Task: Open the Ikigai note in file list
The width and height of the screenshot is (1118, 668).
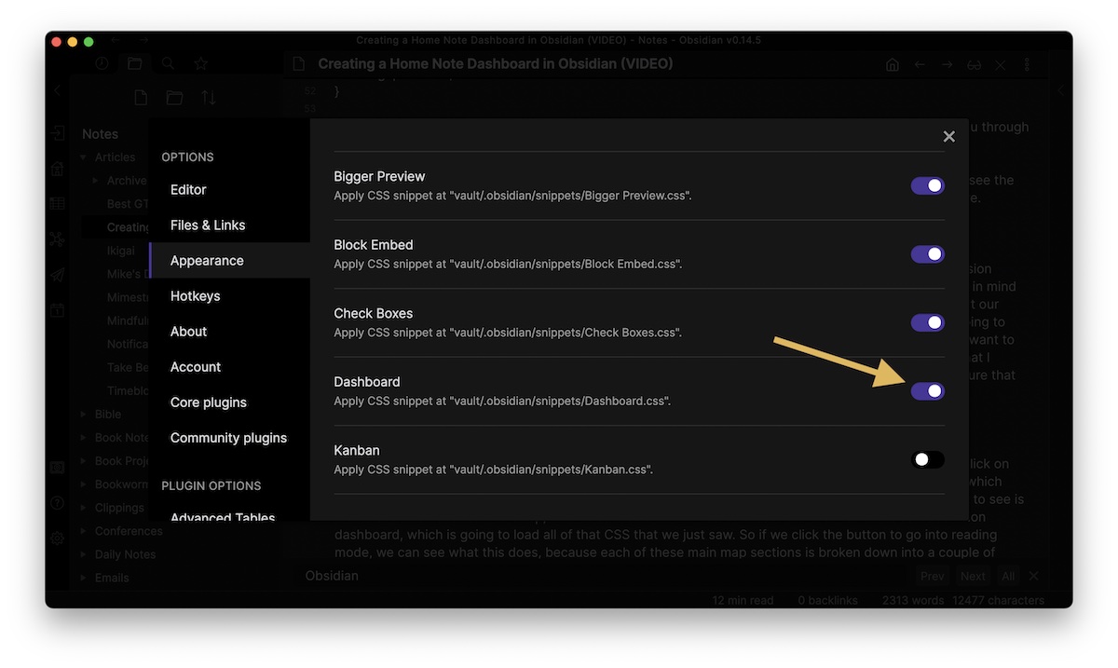Action: click(x=121, y=251)
